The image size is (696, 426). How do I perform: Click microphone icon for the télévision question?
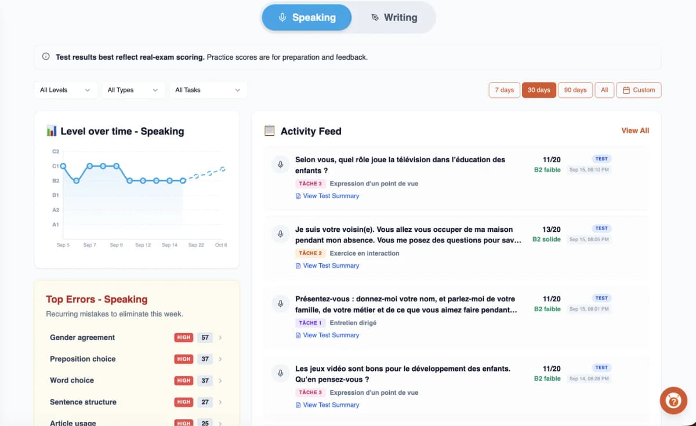coord(281,165)
